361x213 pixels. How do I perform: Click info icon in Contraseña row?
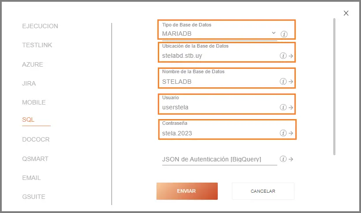(x=283, y=133)
